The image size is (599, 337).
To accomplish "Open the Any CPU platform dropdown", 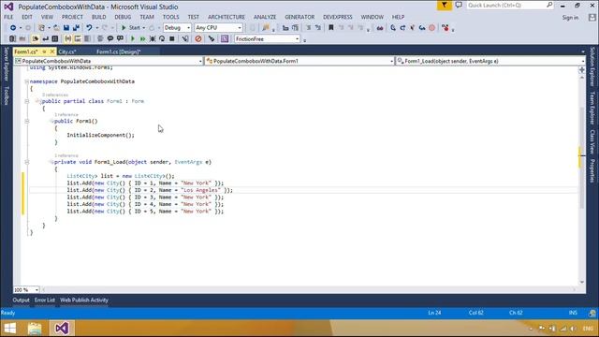I will (x=218, y=28).
